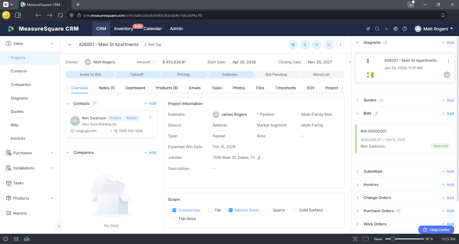Switch to the Products (8) tab

coord(167,88)
